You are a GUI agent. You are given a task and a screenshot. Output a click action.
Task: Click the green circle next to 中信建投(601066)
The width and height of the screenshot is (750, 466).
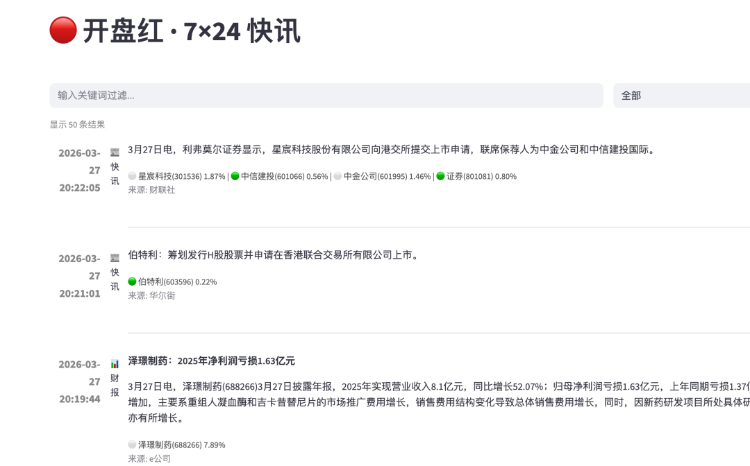tap(235, 175)
